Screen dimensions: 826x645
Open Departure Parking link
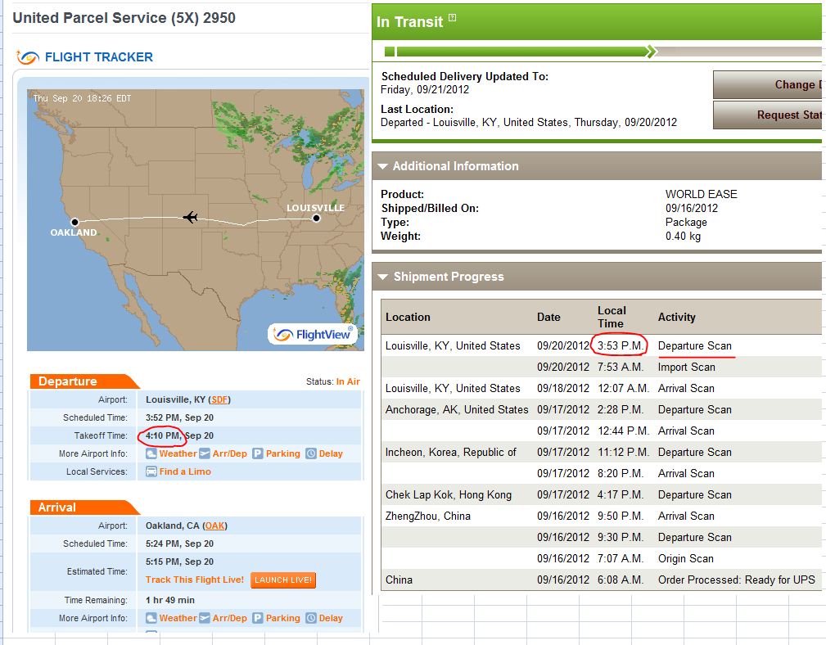point(283,453)
